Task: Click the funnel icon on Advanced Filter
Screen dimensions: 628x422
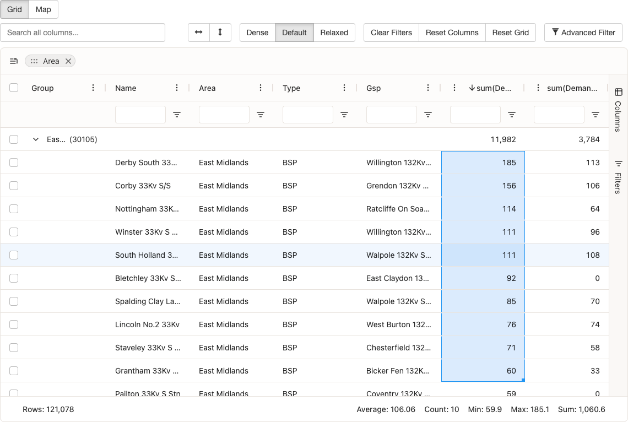Action: pos(555,33)
